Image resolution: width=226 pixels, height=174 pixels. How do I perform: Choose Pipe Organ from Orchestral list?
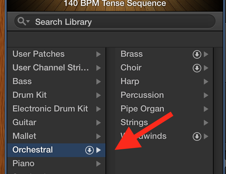tap(142, 109)
